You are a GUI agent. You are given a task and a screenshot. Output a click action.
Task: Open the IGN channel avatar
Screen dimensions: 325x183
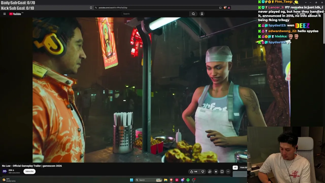pos(5,171)
